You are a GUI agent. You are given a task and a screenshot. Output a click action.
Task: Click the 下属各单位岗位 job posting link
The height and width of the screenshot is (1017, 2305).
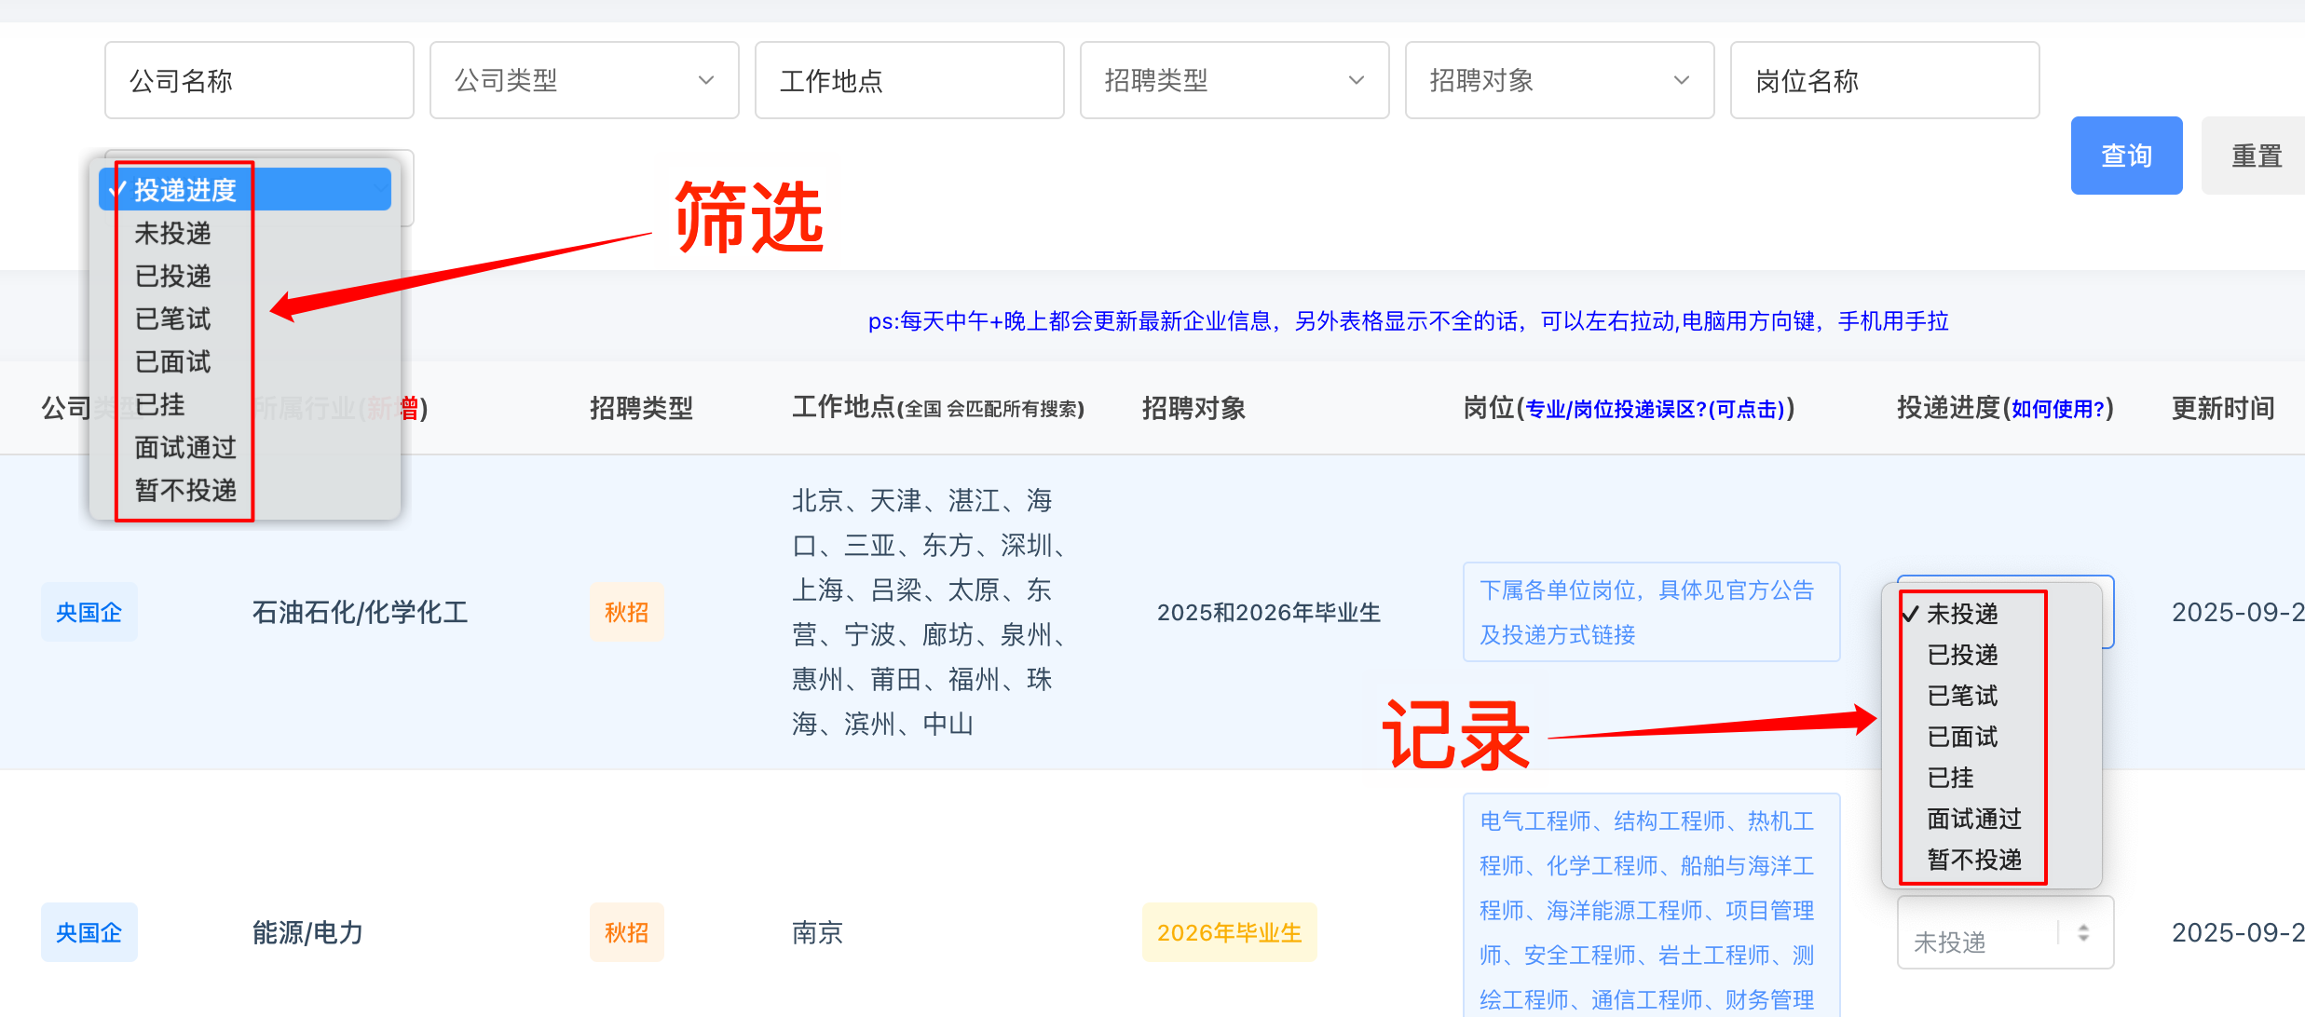click(1649, 612)
